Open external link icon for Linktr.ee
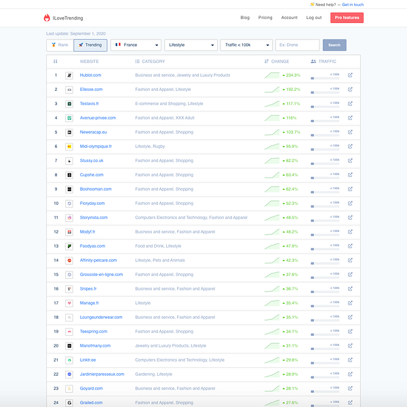Screen dimensions: 407x407 tap(350, 360)
